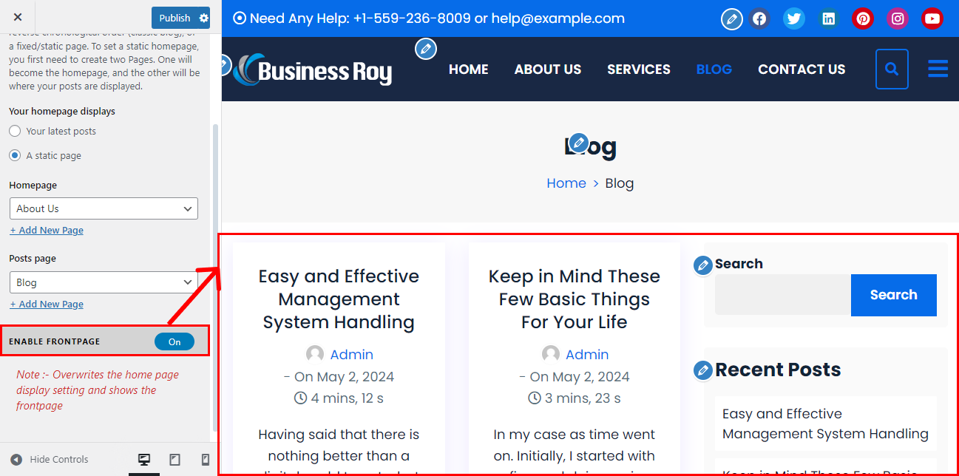
Task: Expand the Posts page dropdown showing Blog
Action: tap(104, 282)
